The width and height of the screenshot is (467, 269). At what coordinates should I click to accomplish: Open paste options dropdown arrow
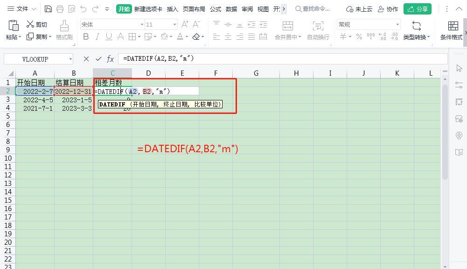(20, 37)
